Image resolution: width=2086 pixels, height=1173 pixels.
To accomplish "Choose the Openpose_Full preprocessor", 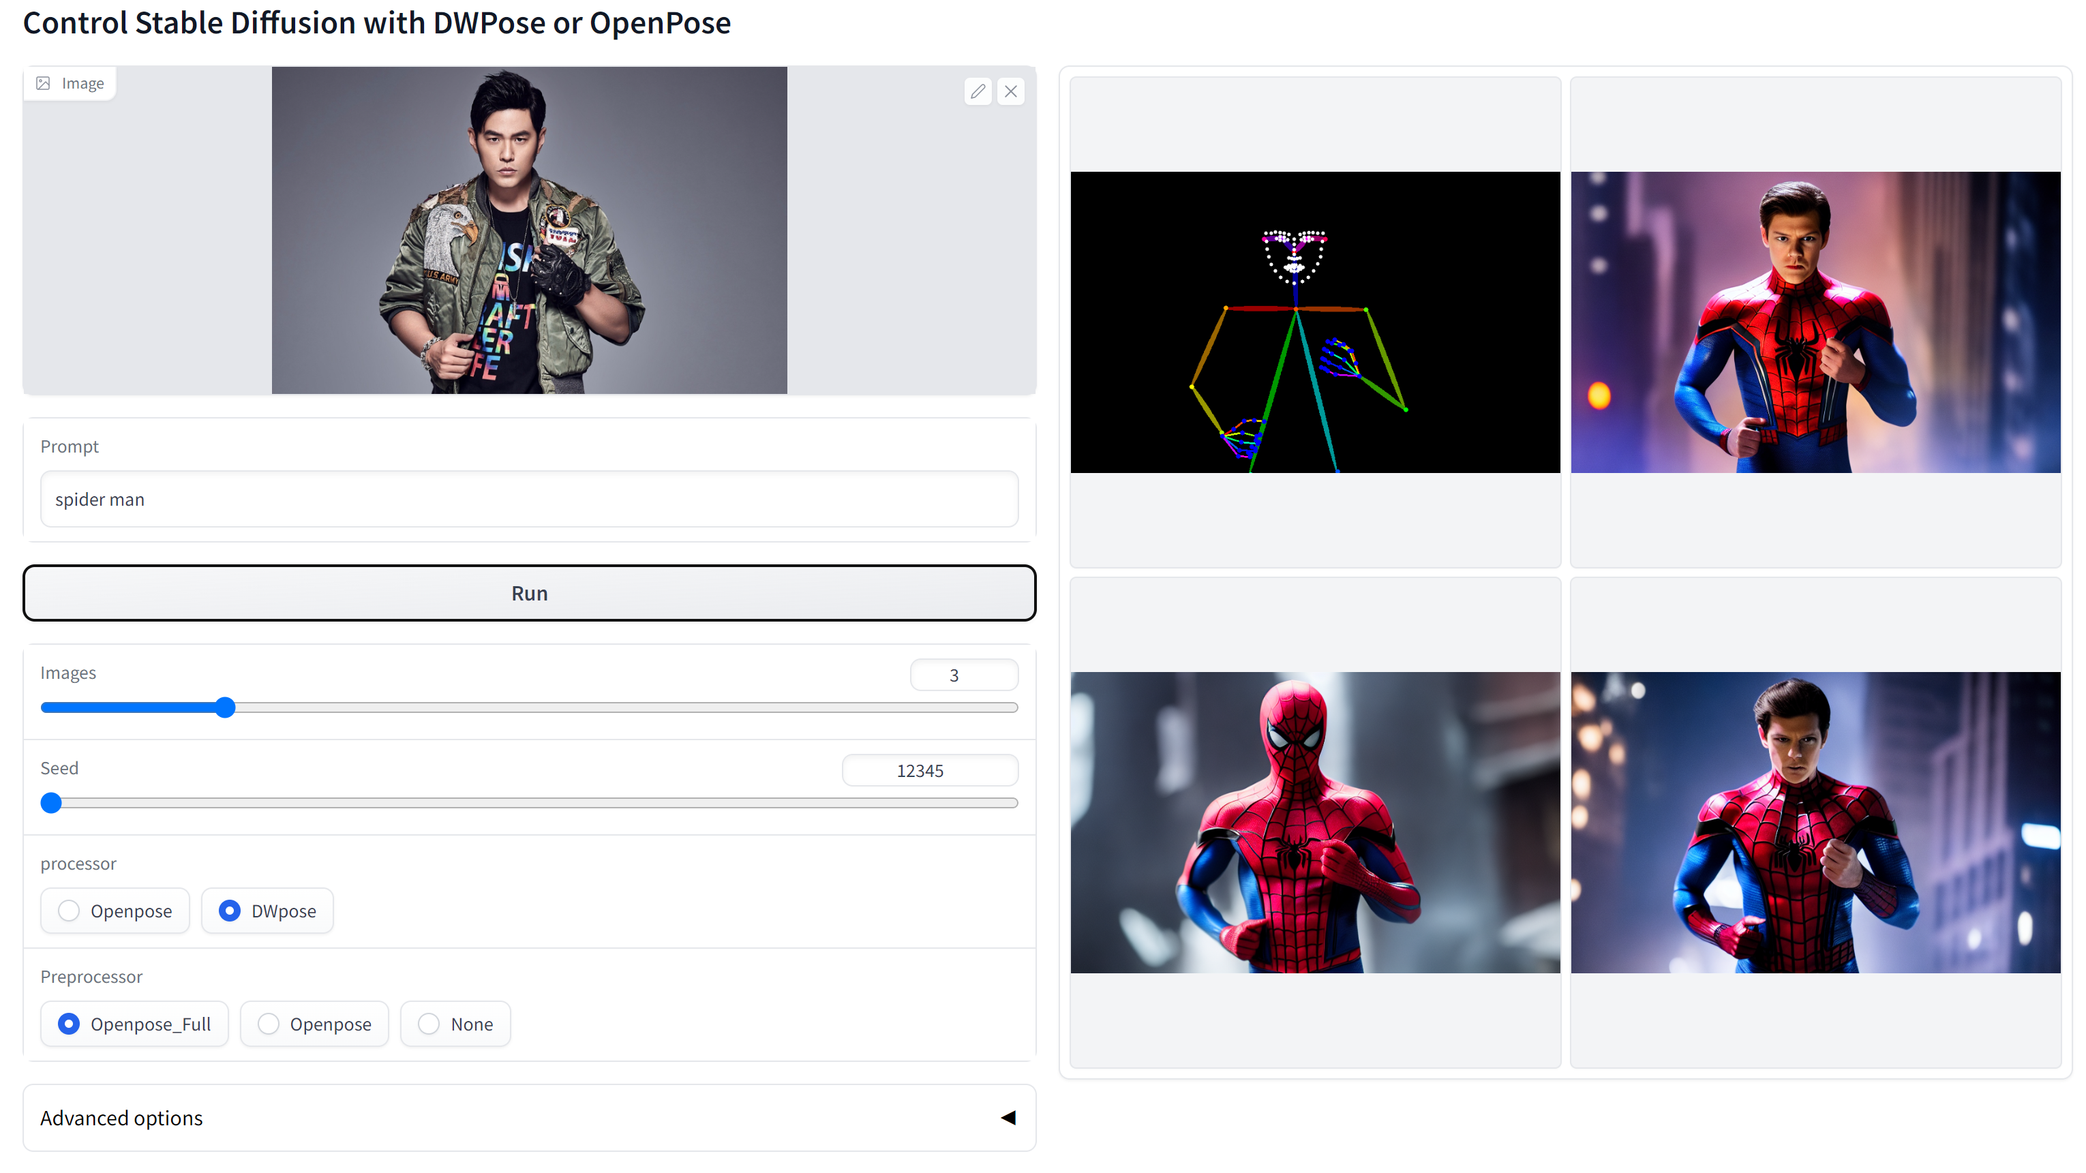I will pyautogui.click(x=70, y=1024).
